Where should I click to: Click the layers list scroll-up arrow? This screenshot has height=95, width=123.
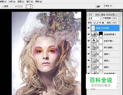pos(121,26)
